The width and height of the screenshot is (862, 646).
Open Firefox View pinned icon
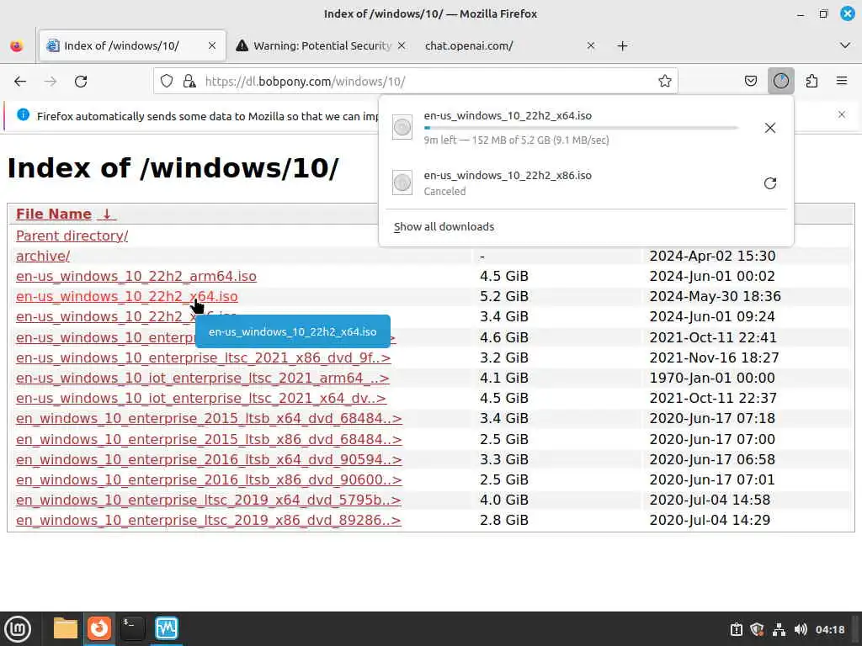tap(17, 45)
